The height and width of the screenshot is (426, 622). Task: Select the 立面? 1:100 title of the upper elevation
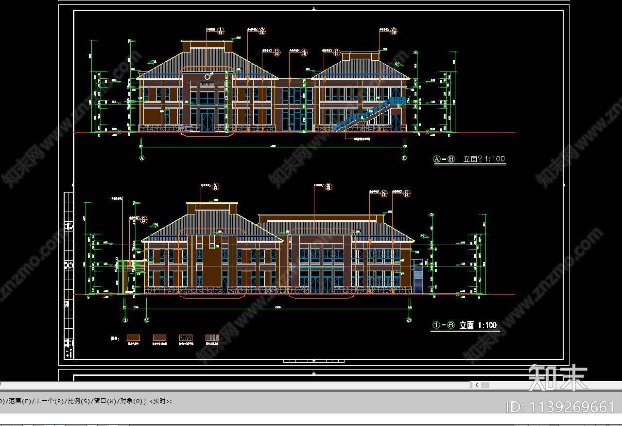tap(484, 159)
